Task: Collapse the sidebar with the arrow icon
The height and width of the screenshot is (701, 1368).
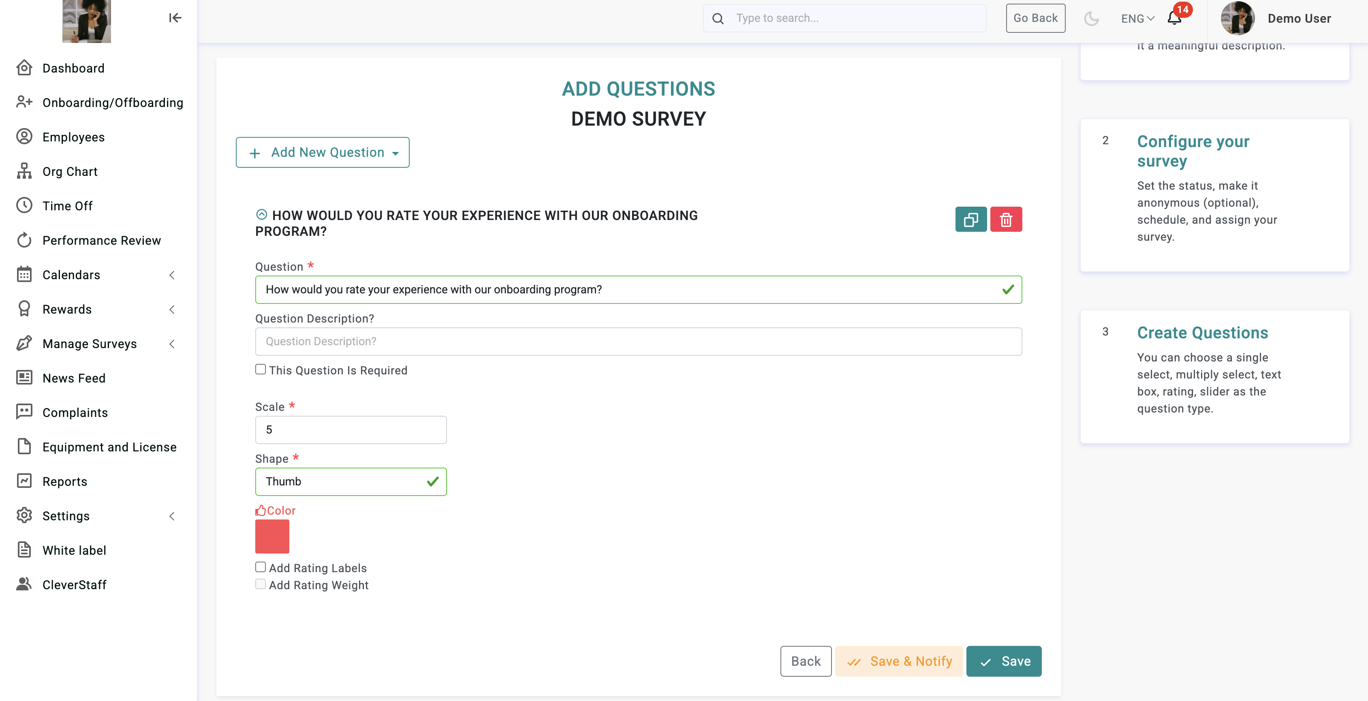Action: [175, 18]
